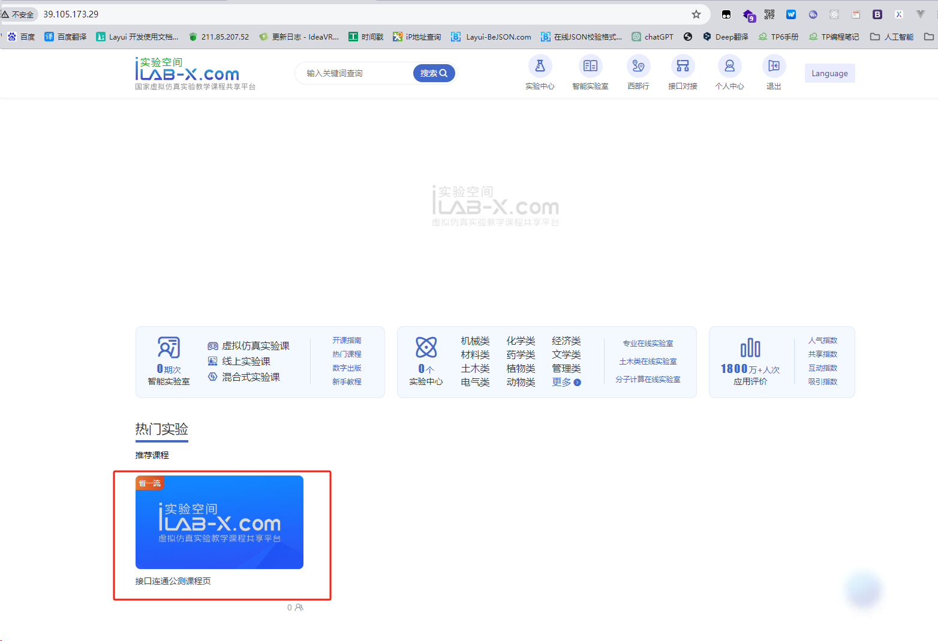Open 专业在线实验室 link
The image size is (938, 641).
pyautogui.click(x=648, y=343)
